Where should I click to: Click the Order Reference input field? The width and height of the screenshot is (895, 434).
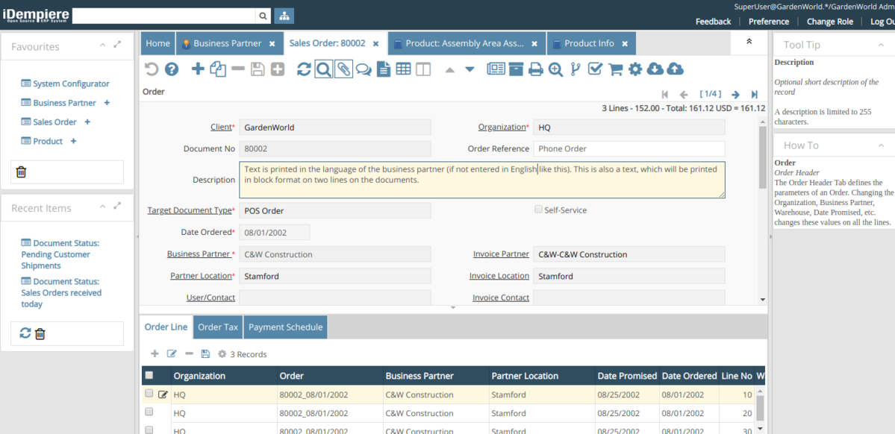coord(629,148)
